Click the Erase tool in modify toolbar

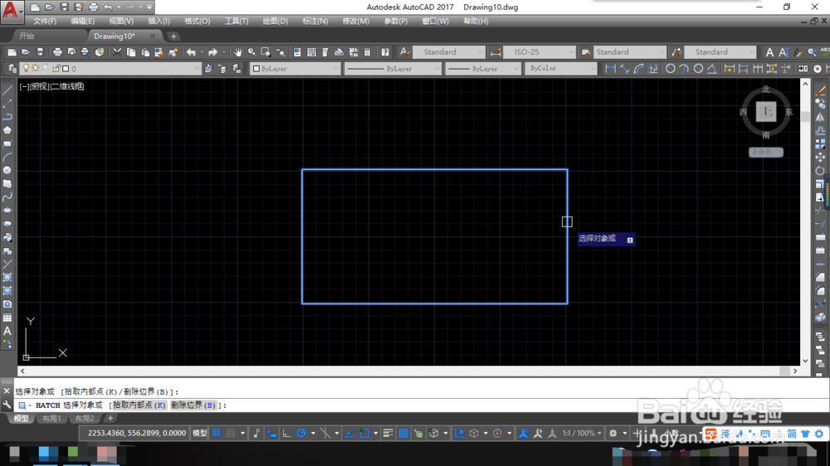pos(821,90)
